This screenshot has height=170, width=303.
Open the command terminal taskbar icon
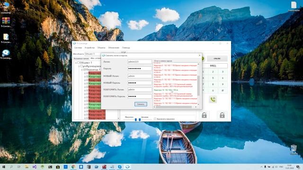click(50, 167)
